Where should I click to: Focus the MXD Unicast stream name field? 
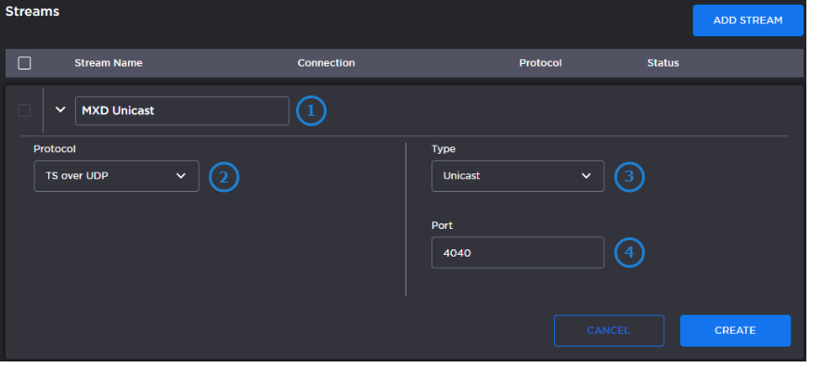[182, 111]
